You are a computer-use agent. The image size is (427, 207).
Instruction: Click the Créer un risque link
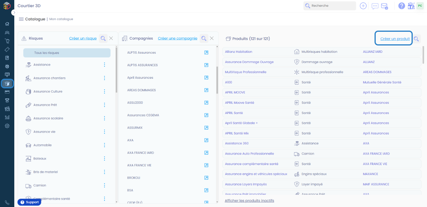tap(83, 38)
